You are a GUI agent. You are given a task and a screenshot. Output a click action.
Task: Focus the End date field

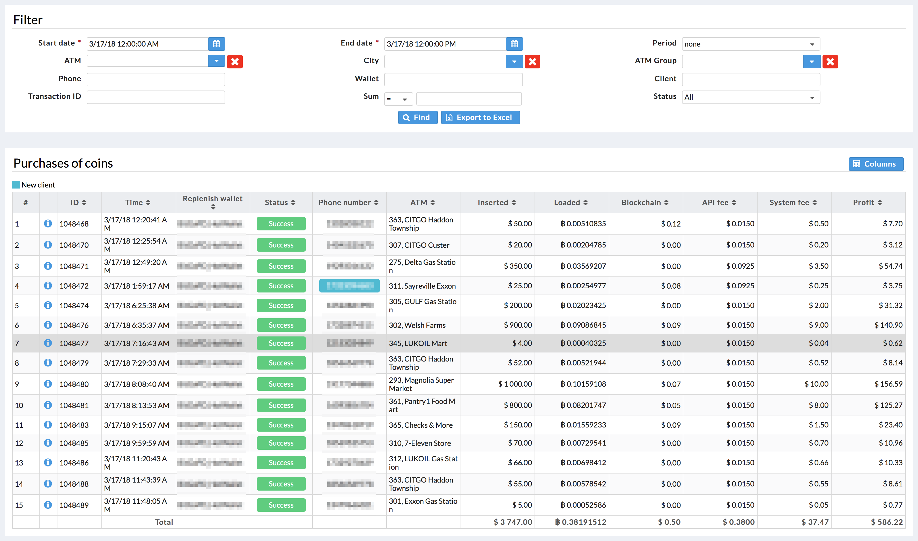click(x=445, y=44)
